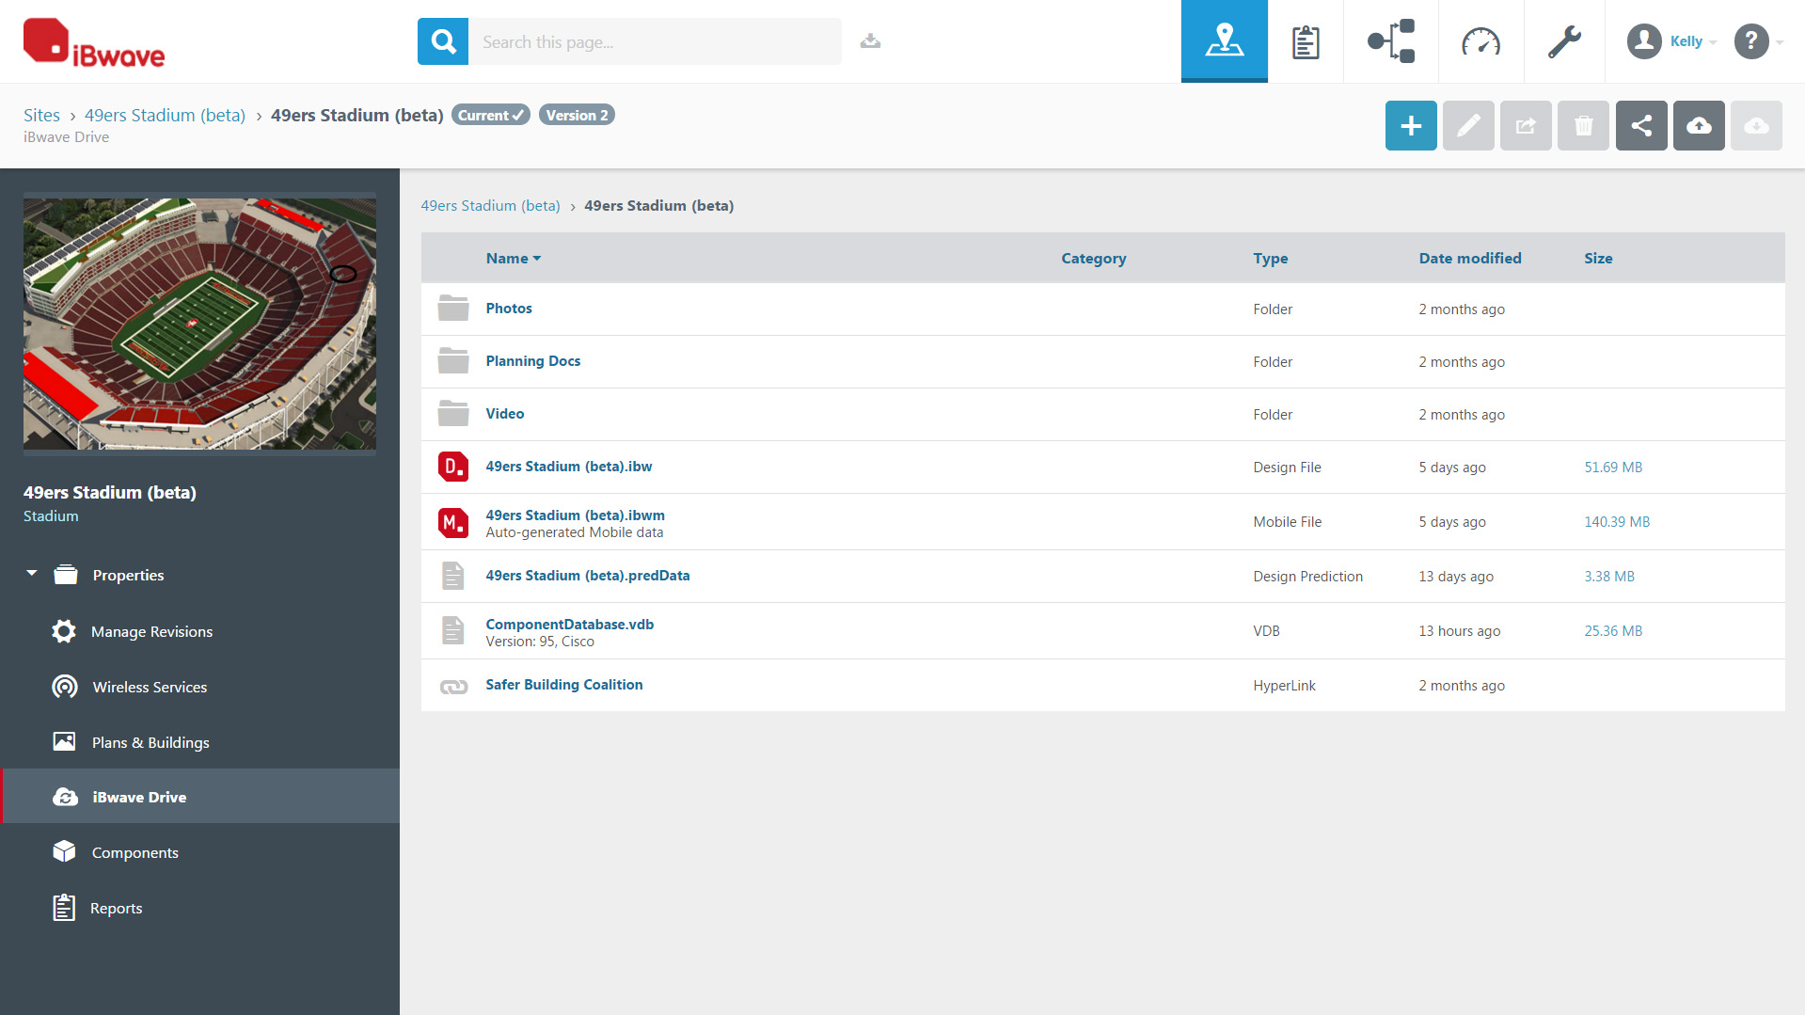Open 49ers Stadium (beta).predData file
1805x1015 pixels.
587,575
